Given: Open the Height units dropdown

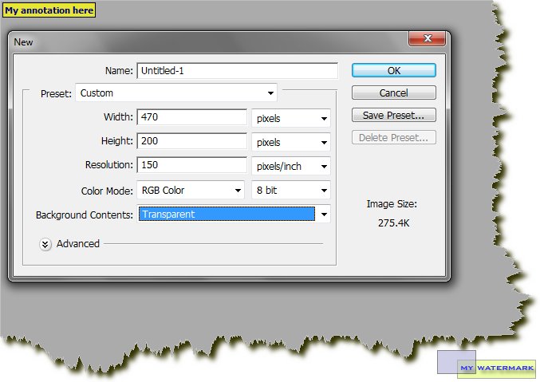Looking at the screenshot, I should pyautogui.click(x=290, y=143).
